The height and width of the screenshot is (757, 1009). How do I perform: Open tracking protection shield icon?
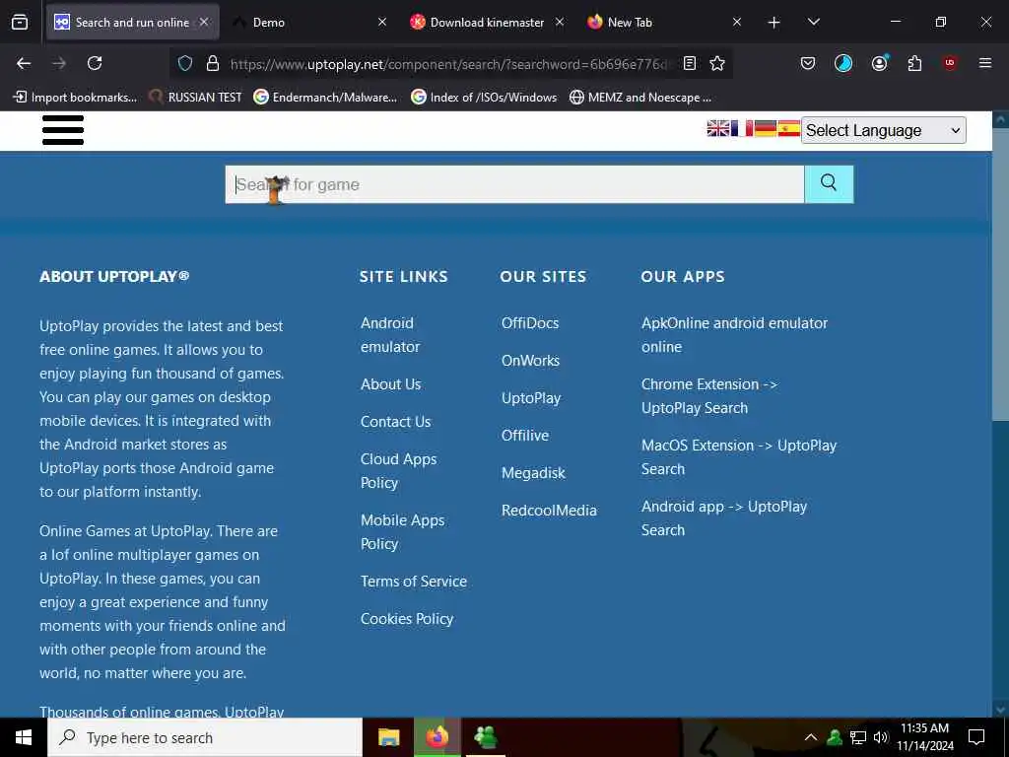point(185,63)
